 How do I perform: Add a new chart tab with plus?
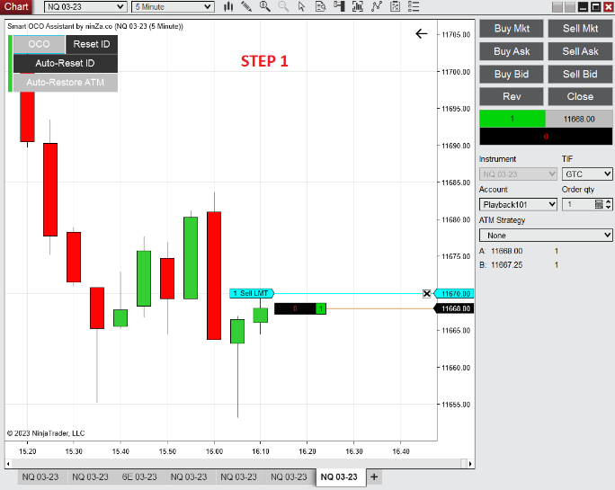[374, 477]
